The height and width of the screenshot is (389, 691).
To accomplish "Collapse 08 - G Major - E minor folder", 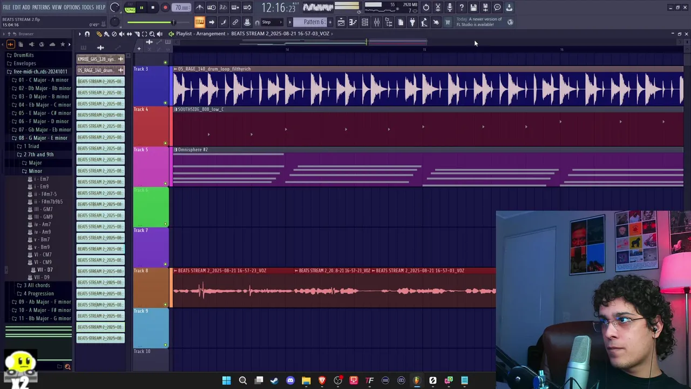I will (43, 138).
